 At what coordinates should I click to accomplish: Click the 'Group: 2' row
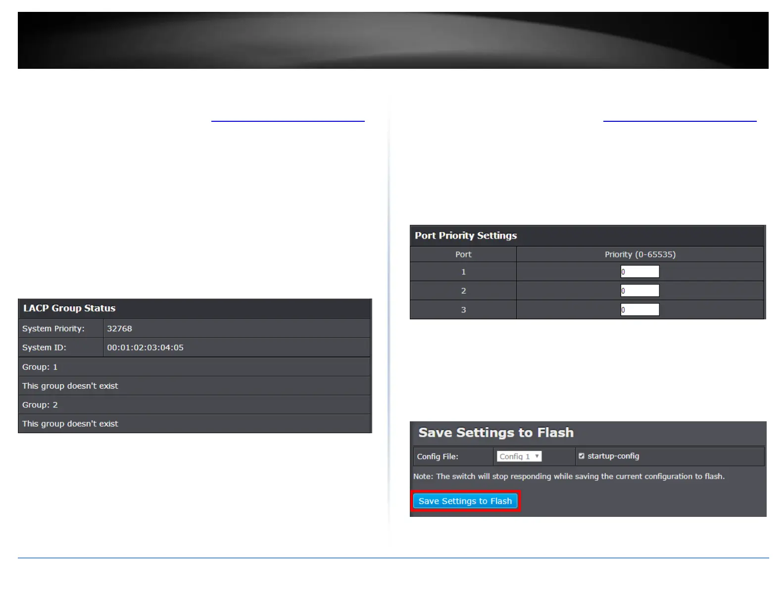195,404
